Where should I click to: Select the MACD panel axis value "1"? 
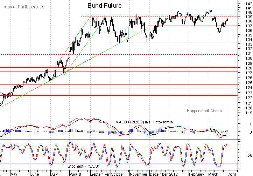tap(251, 124)
